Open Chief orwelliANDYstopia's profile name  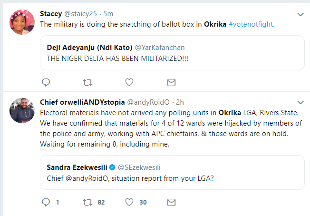click(x=82, y=102)
